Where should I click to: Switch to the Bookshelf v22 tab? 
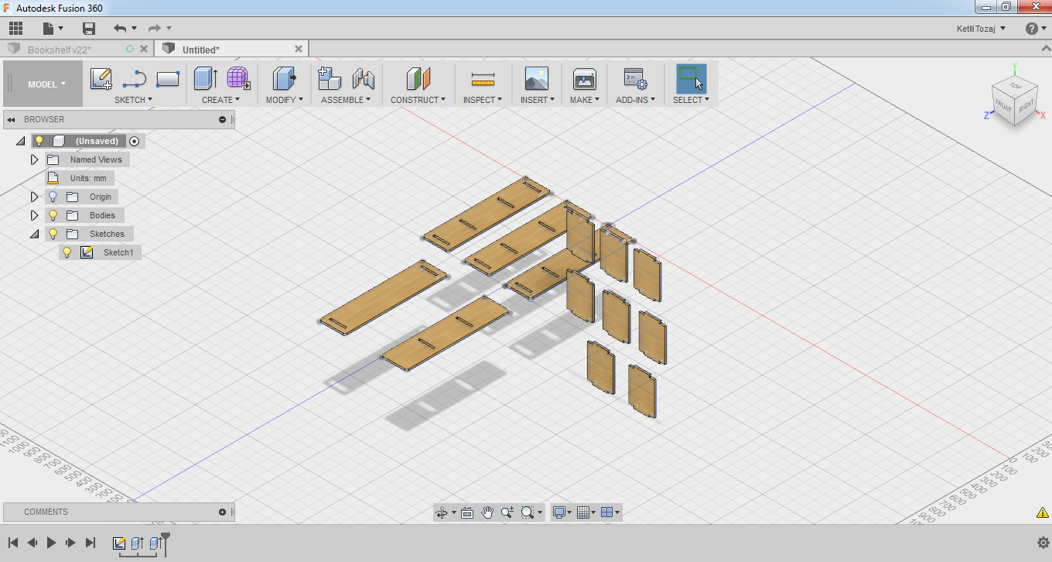click(60, 50)
